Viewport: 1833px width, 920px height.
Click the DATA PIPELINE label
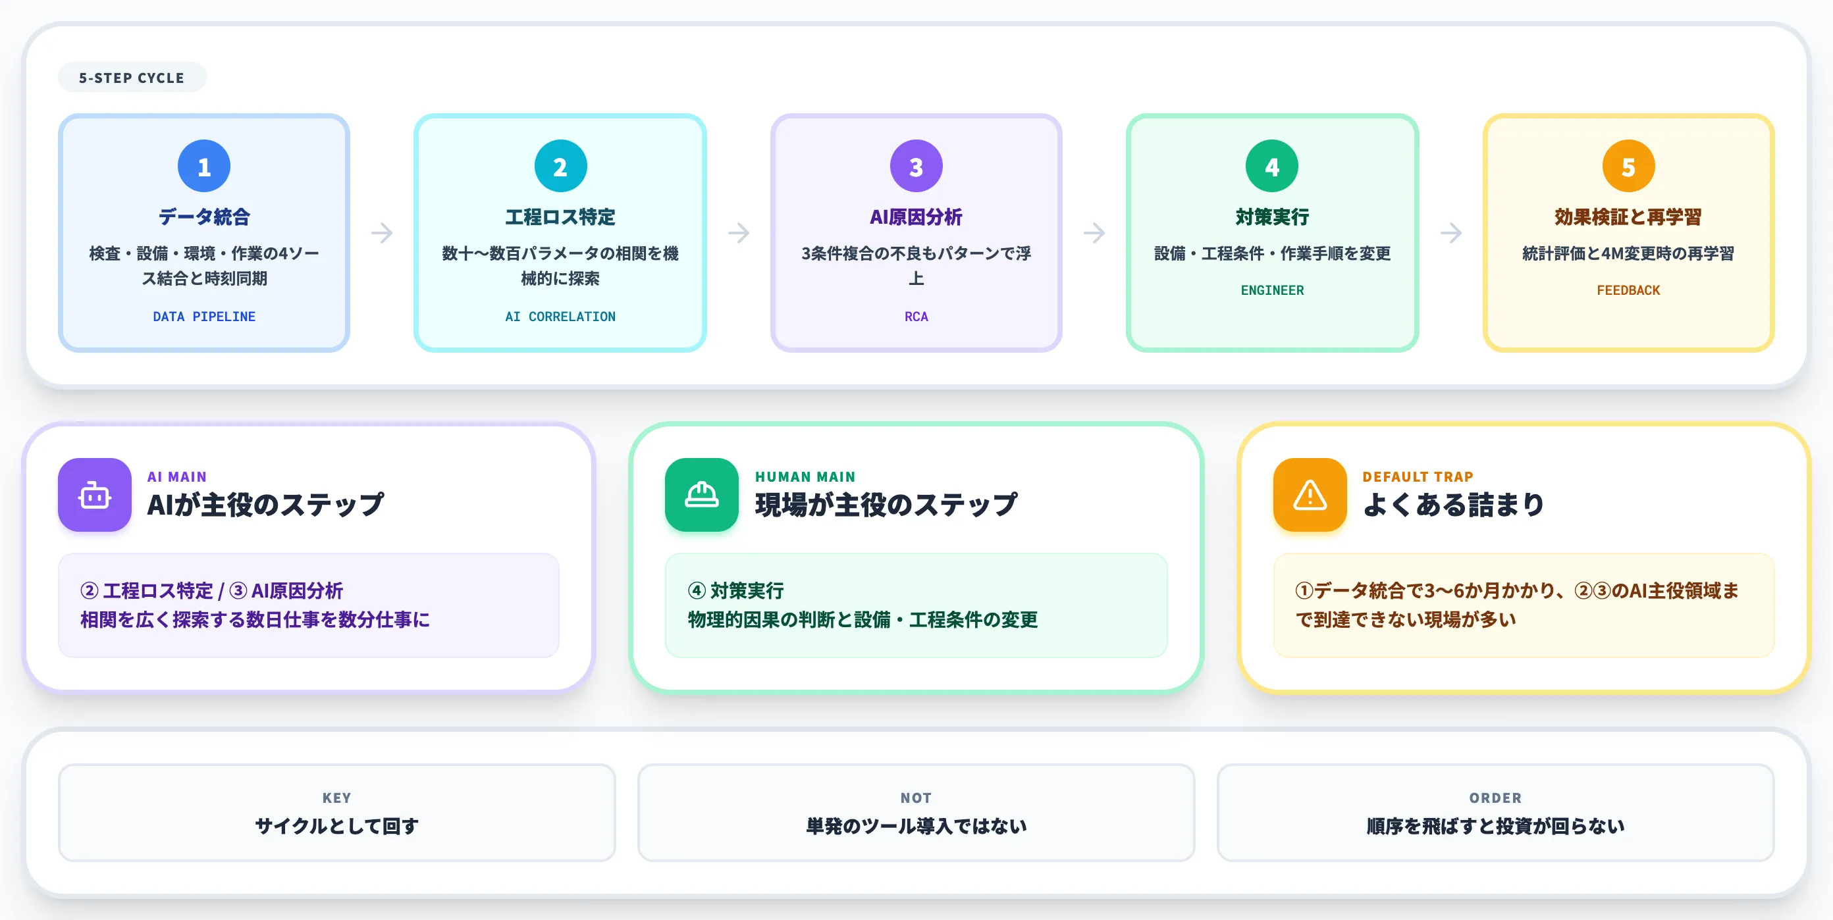pyautogui.click(x=204, y=317)
